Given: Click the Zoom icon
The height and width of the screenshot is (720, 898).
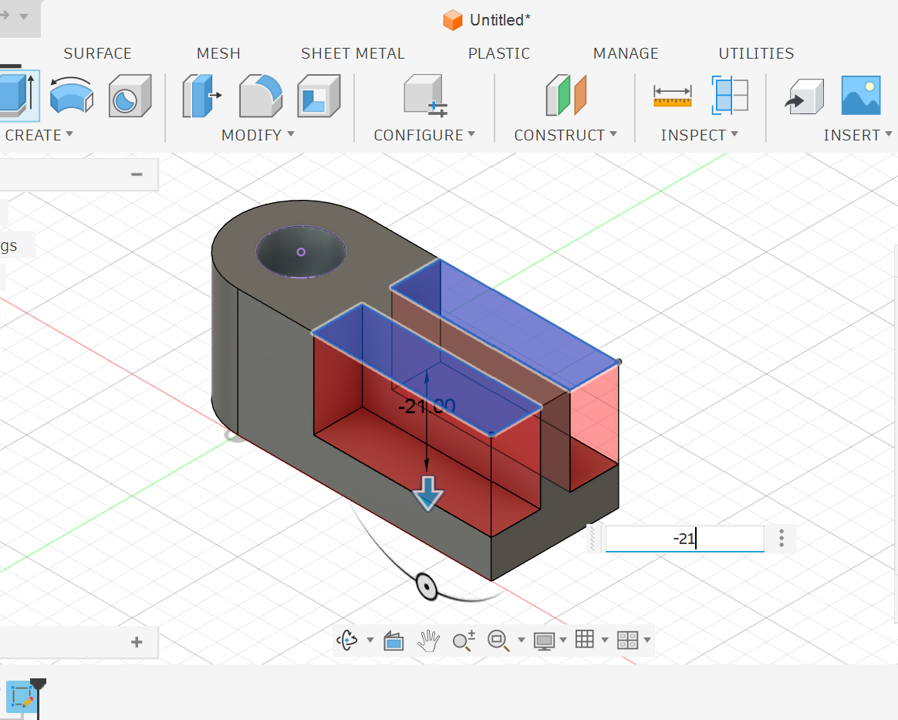Looking at the screenshot, I should 464,641.
